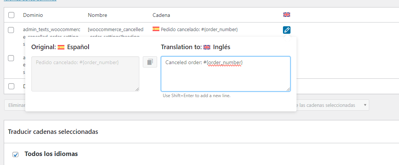Sort by the Dominio column header
This screenshot has width=399, height=165.
(33, 15)
